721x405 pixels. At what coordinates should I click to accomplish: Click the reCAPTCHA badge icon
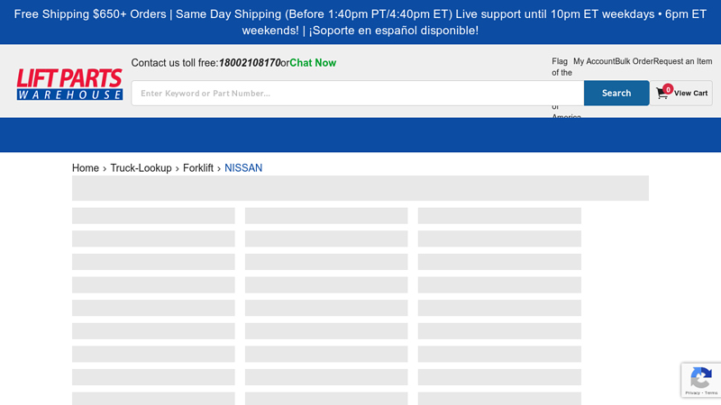[700, 376]
